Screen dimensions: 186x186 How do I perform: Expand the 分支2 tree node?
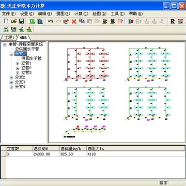click(x=11, y=78)
